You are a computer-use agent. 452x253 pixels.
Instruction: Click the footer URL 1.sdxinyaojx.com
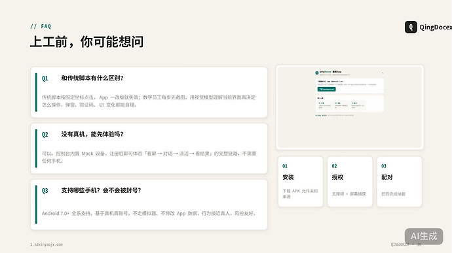click(x=47, y=245)
